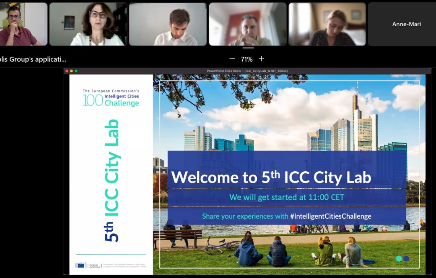Click the 71% zoom level indicator
This screenshot has width=436, height=278.
tap(246, 59)
